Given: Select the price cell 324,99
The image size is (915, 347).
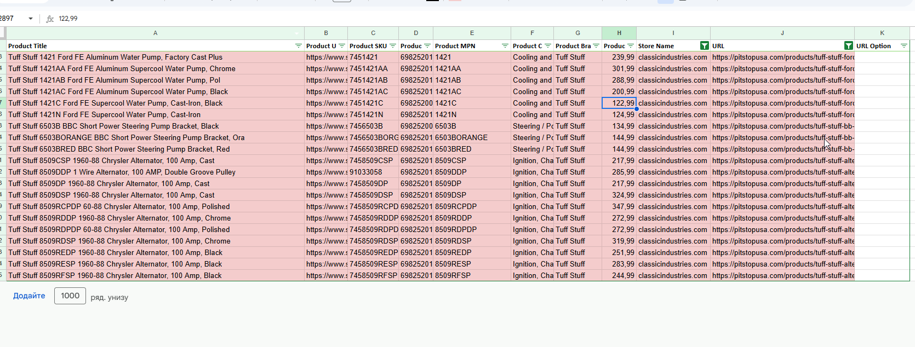Looking at the screenshot, I should 619,195.
